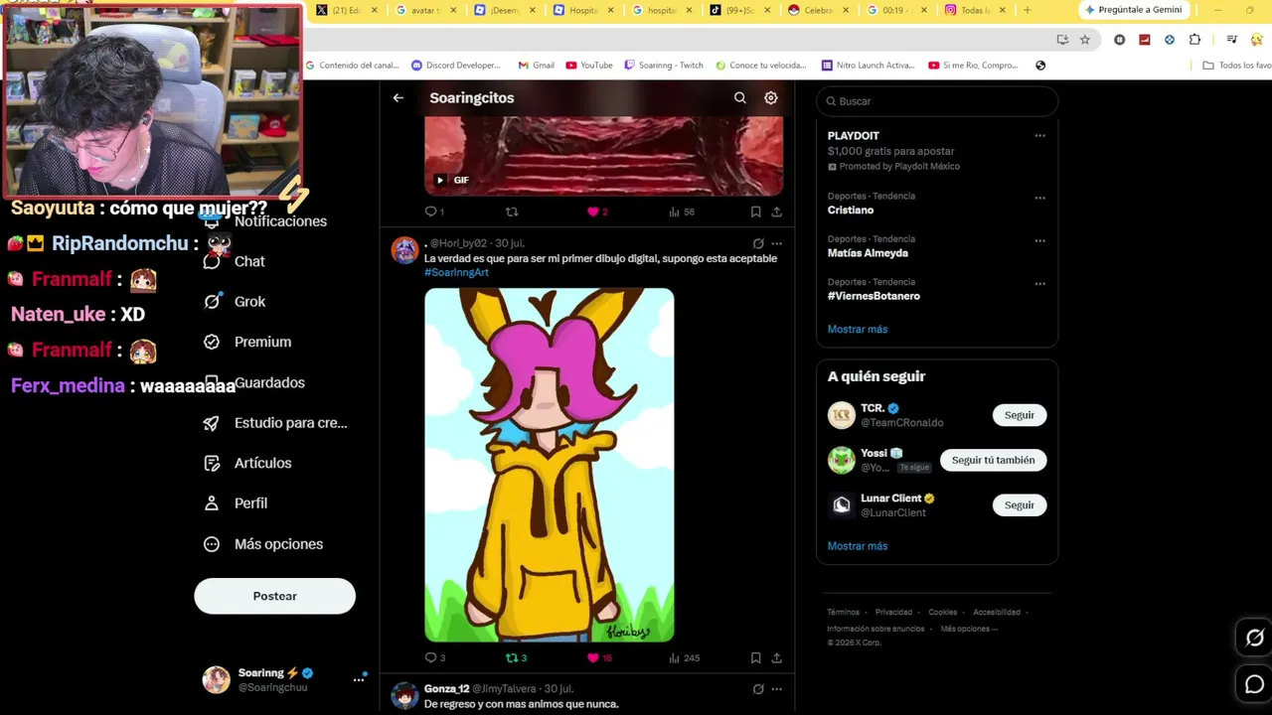Play the GIF in the top post
The height and width of the screenshot is (715, 1272).
(439, 180)
